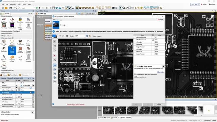The width and height of the screenshot is (217, 122).
Task: Pick the Test Image tool
Action: click(4, 26)
